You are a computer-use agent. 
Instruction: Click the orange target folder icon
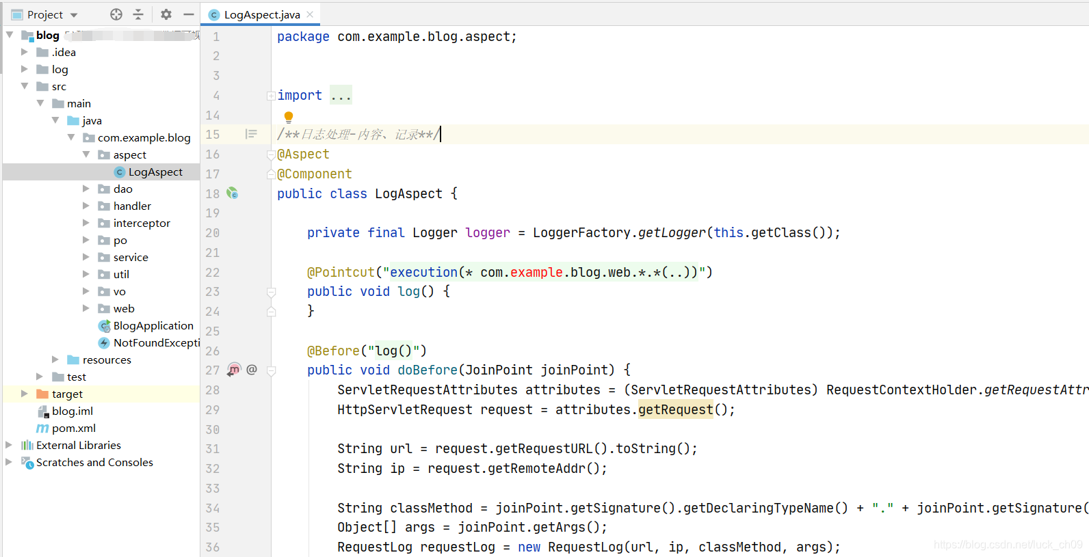pyautogui.click(x=42, y=394)
